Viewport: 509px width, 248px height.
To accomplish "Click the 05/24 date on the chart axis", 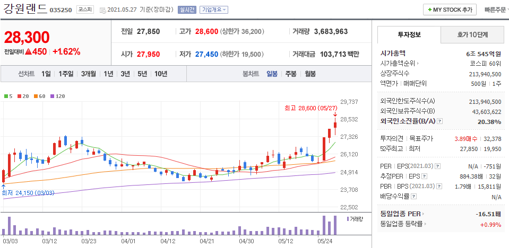I will [x=325, y=241].
